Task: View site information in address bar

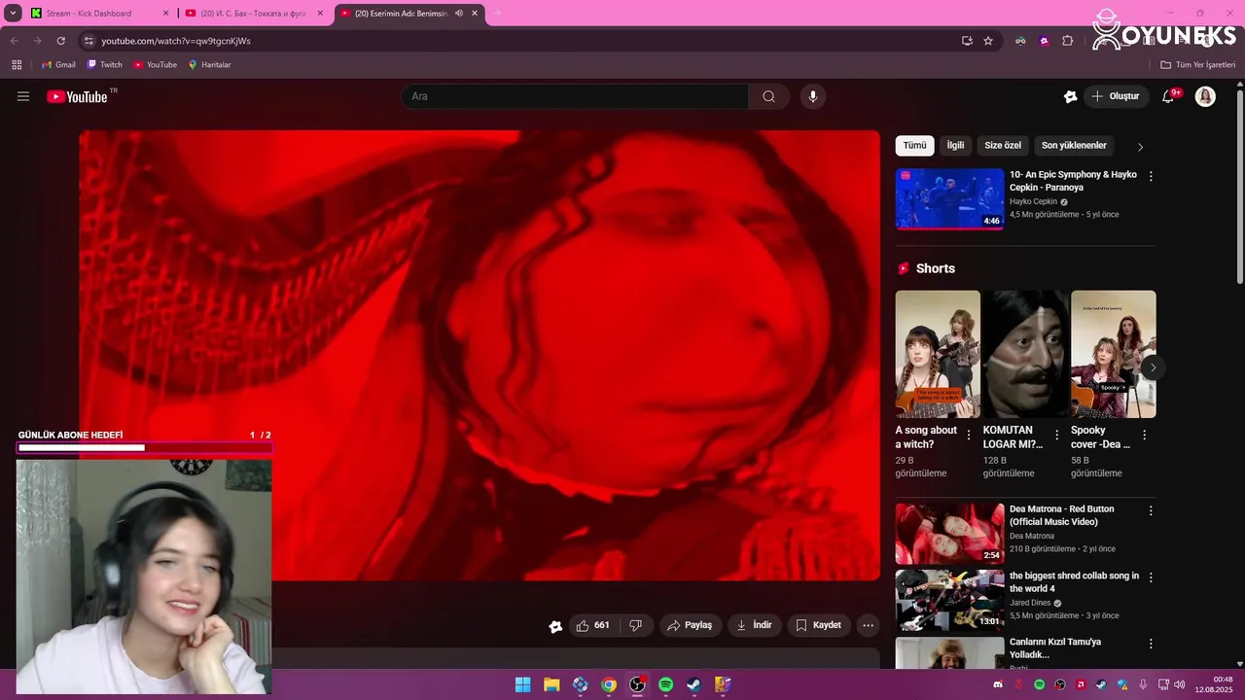Action: tap(88, 41)
